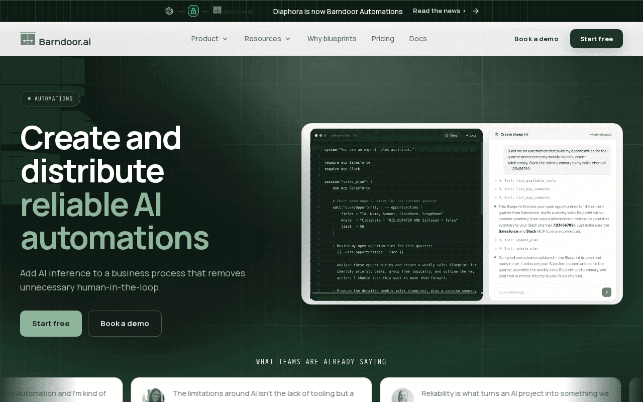Click the ~4 min elapsed label

pos(600,135)
